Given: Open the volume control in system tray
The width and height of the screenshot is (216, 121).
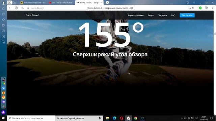Looking at the screenshot, I should [x=185, y=118].
